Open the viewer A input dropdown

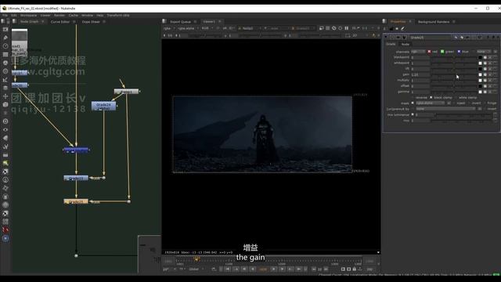click(x=250, y=28)
